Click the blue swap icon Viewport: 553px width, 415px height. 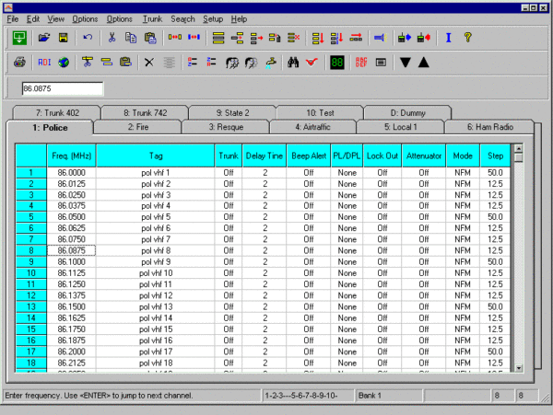point(194,37)
